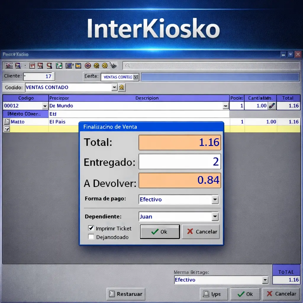This screenshot has width=303, height=303.
Task: Click the gold icon next to red circle
Action: coord(96,66)
